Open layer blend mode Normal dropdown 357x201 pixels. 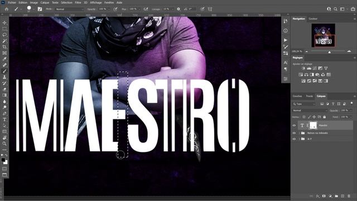pos(310,111)
